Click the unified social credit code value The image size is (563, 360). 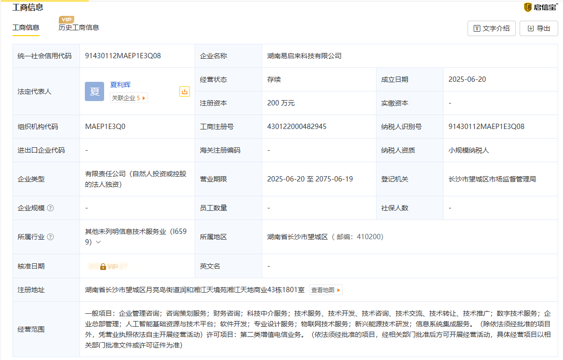point(123,56)
